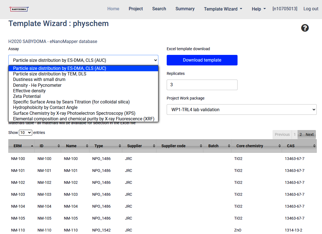Sort table by Supplier code column
Screen dimensions: 322x234
tap(179, 146)
